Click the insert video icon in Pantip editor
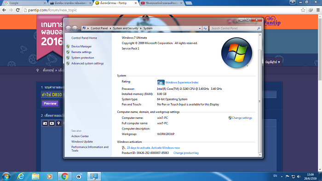 click(x=52, y=123)
